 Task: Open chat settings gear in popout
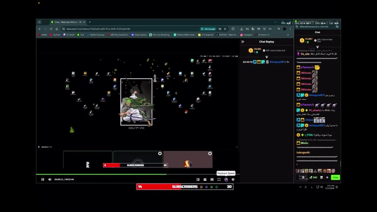point(327,177)
